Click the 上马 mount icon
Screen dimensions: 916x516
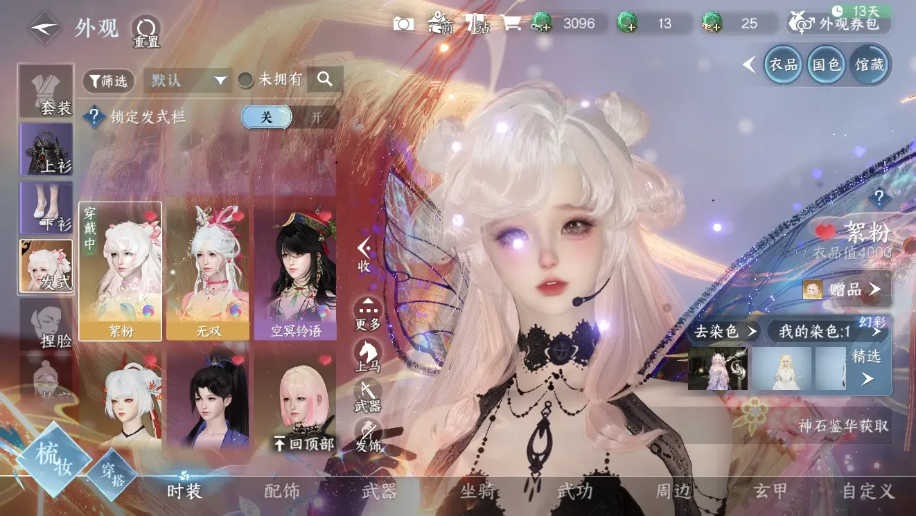(367, 356)
